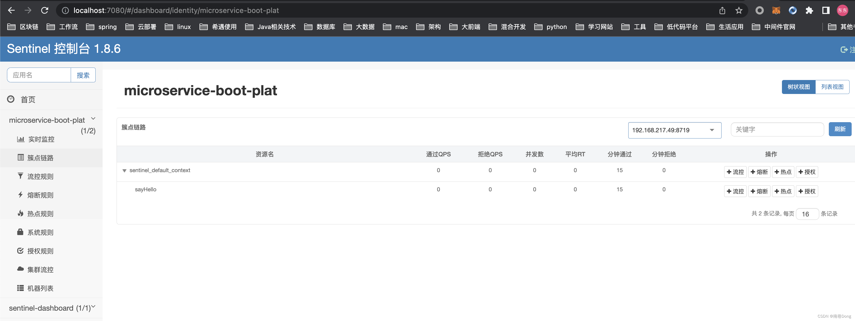
Task: Open the python bookmark folder
Action: pyautogui.click(x=550, y=27)
